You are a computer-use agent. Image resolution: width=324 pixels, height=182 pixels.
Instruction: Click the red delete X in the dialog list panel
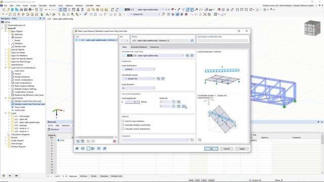(x=114, y=141)
